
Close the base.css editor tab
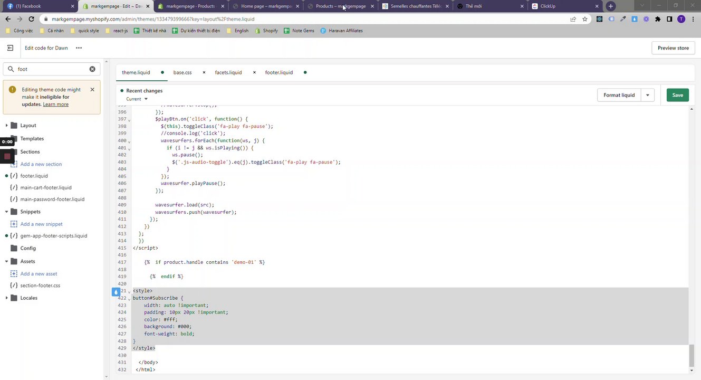point(204,72)
